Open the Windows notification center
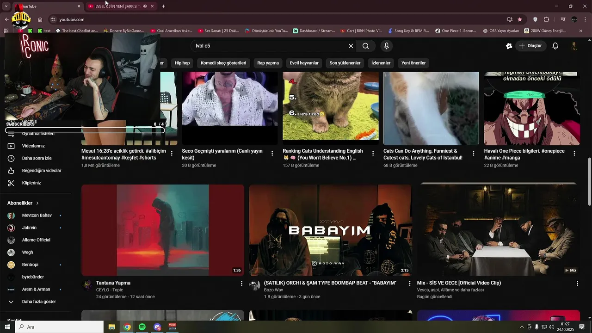 coord(582,327)
